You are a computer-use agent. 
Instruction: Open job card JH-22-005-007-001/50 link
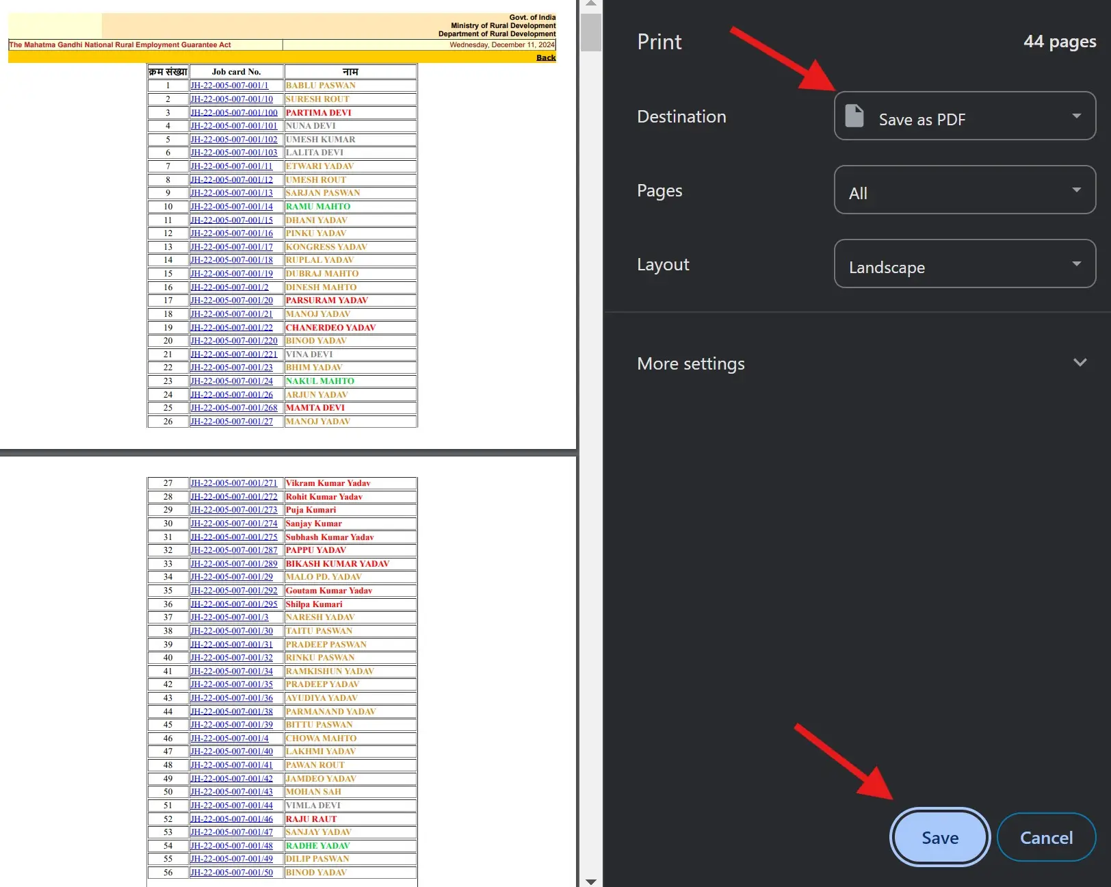click(x=231, y=873)
